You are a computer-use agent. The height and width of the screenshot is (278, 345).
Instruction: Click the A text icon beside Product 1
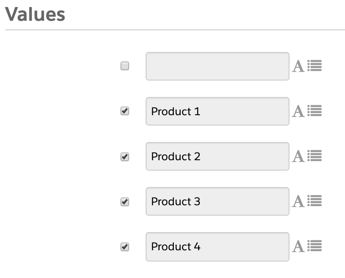[x=298, y=112]
